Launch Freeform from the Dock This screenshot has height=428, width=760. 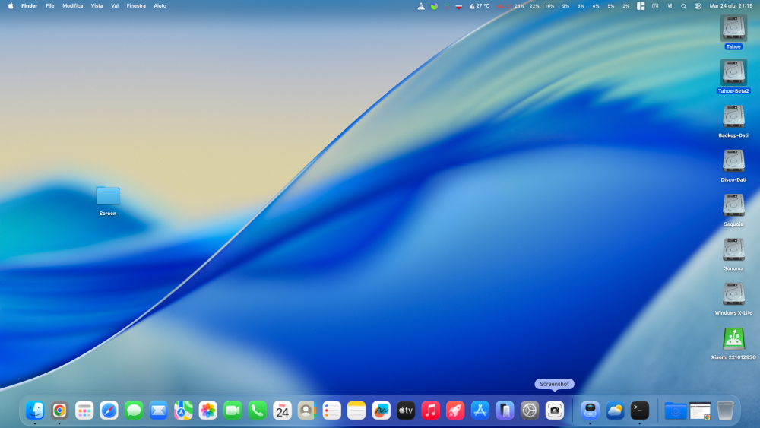pos(381,411)
